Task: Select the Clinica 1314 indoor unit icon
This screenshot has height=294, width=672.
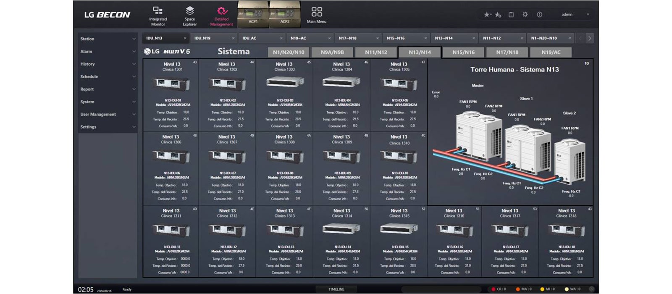Action: (341, 228)
